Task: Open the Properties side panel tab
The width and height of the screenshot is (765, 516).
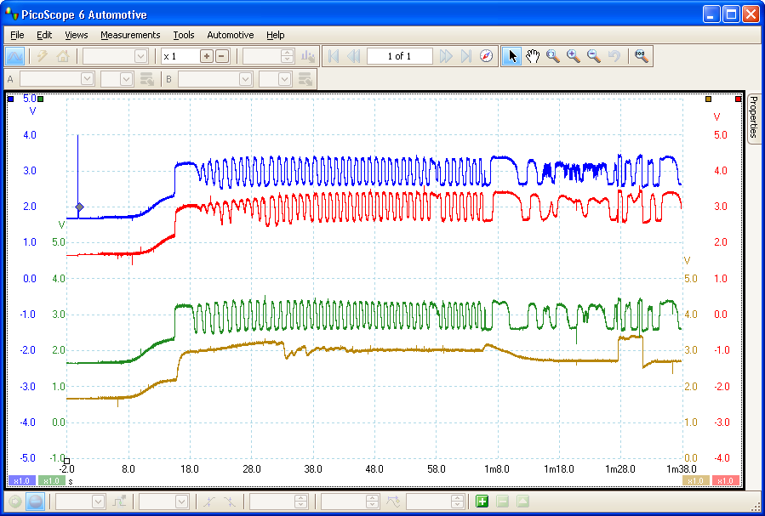Action: pyautogui.click(x=753, y=117)
